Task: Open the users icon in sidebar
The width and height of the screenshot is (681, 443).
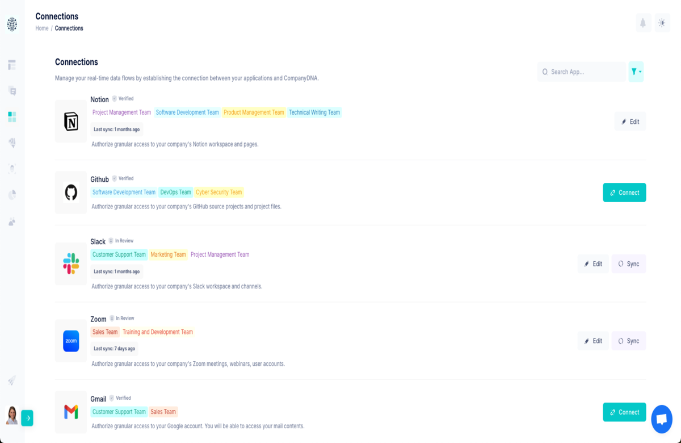Action: (x=12, y=221)
